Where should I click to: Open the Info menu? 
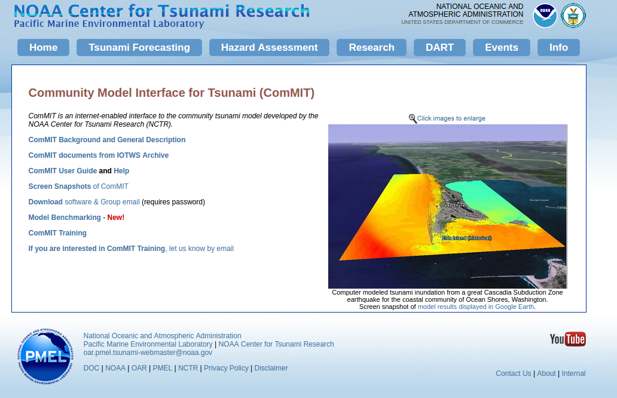(558, 48)
